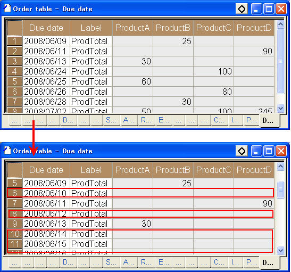
Task: Select the 'C...' tab in upper window
Action: tap(219, 120)
